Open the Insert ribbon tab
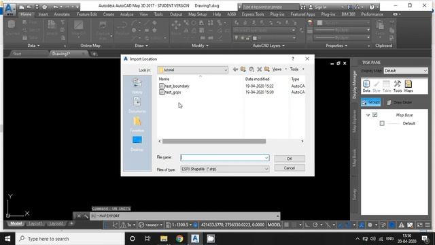The height and width of the screenshot is (245, 435). pyautogui.click(x=43, y=14)
